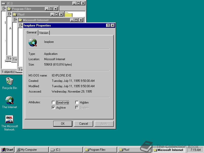This screenshot has width=204, height=153.
Task: Click the size value 596KB (610,816 bytes)
Action: (x=58, y=65)
